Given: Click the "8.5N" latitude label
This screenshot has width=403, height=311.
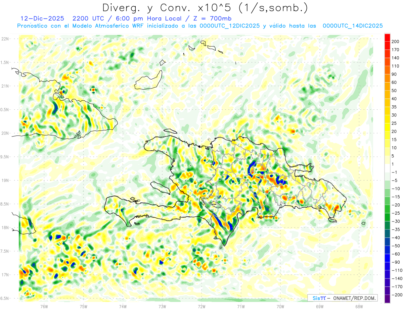Looking at the screenshot, I should 5,204.
